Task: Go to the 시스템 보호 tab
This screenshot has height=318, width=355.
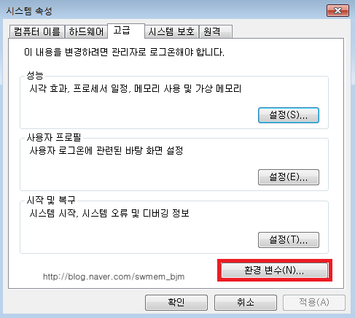Action: click(x=171, y=31)
